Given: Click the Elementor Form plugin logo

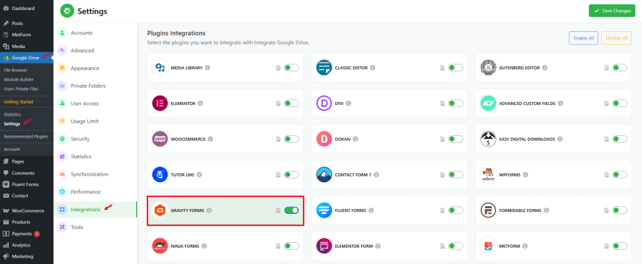Looking at the screenshot, I should tap(324, 246).
